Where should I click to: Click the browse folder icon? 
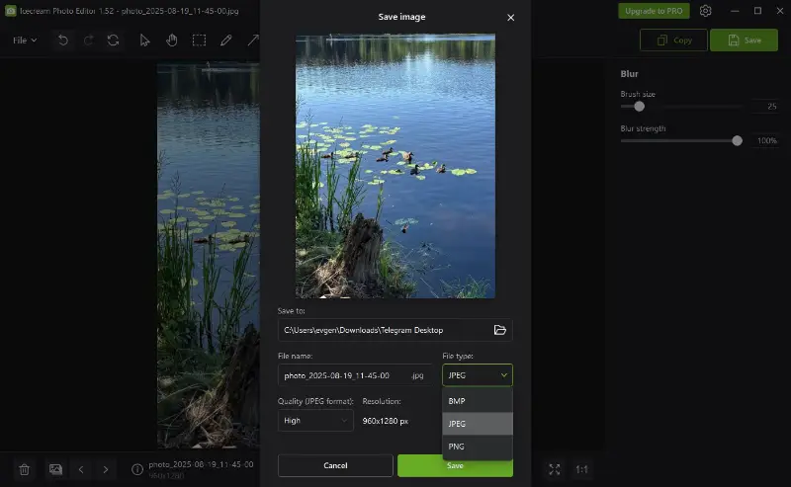pyautogui.click(x=500, y=330)
